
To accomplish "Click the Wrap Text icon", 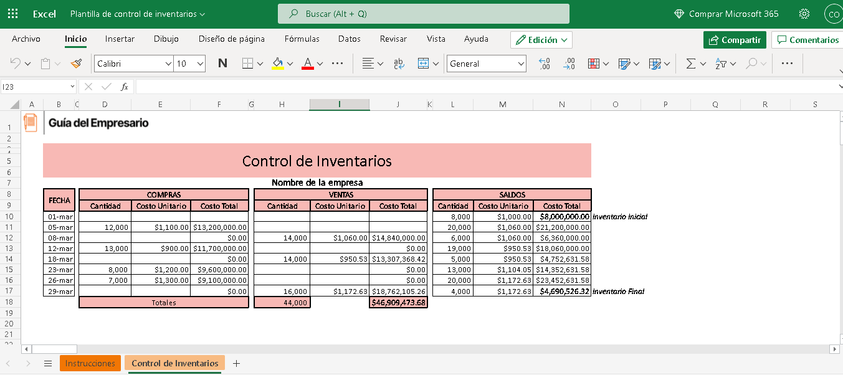I will point(398,63).
